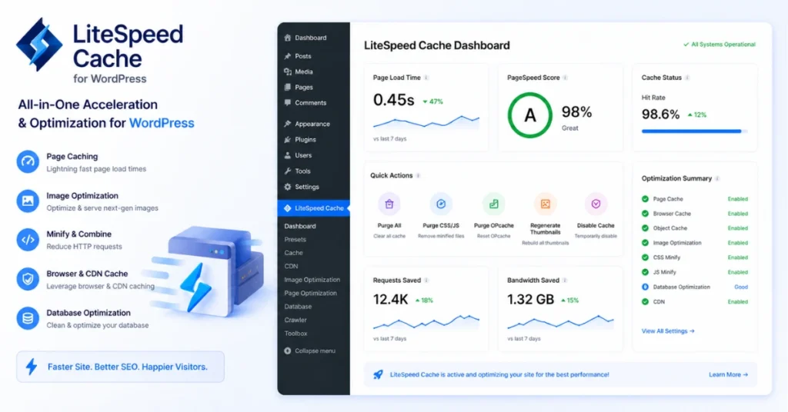
Task: Open Image Optimization in the sidebar submenu
Action: (x=312, y=280)
